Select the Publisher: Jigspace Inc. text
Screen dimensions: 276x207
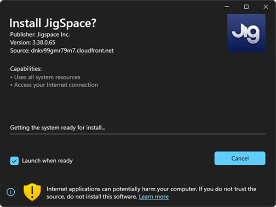tap(40, 34)
